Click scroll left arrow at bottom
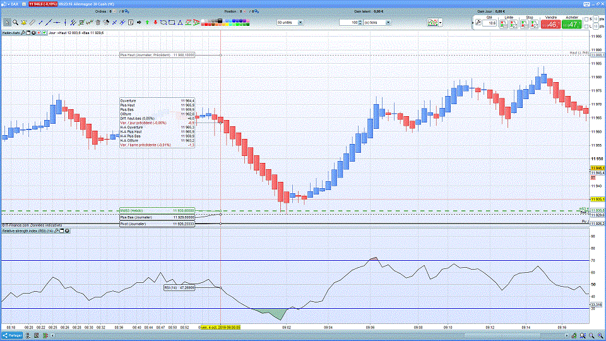 (52, 335)
